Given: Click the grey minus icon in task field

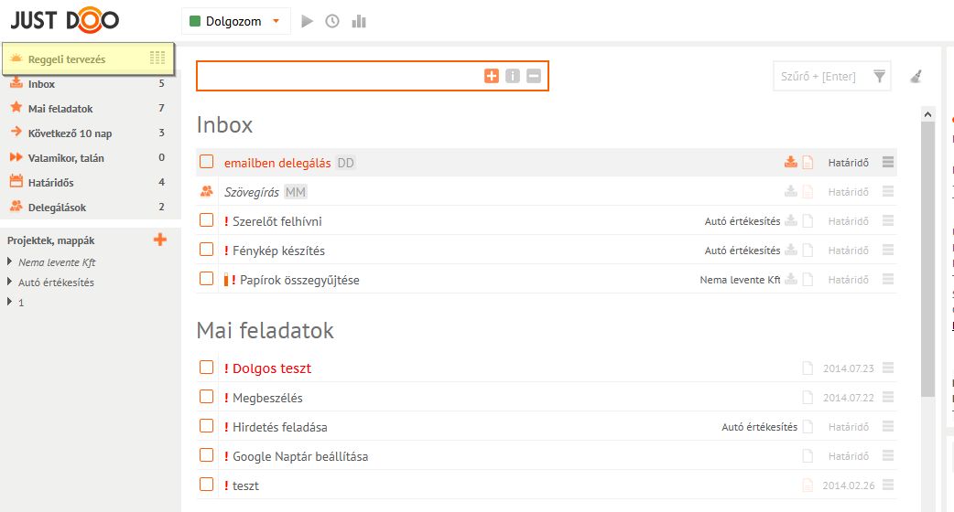Looking at the screenshot, I should [534, 76].
